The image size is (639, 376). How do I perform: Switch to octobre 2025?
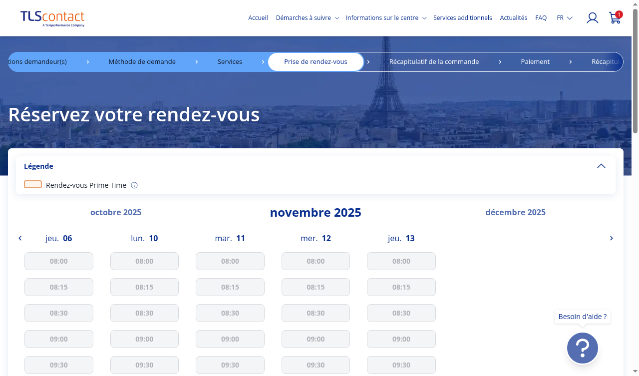point(116,212)
